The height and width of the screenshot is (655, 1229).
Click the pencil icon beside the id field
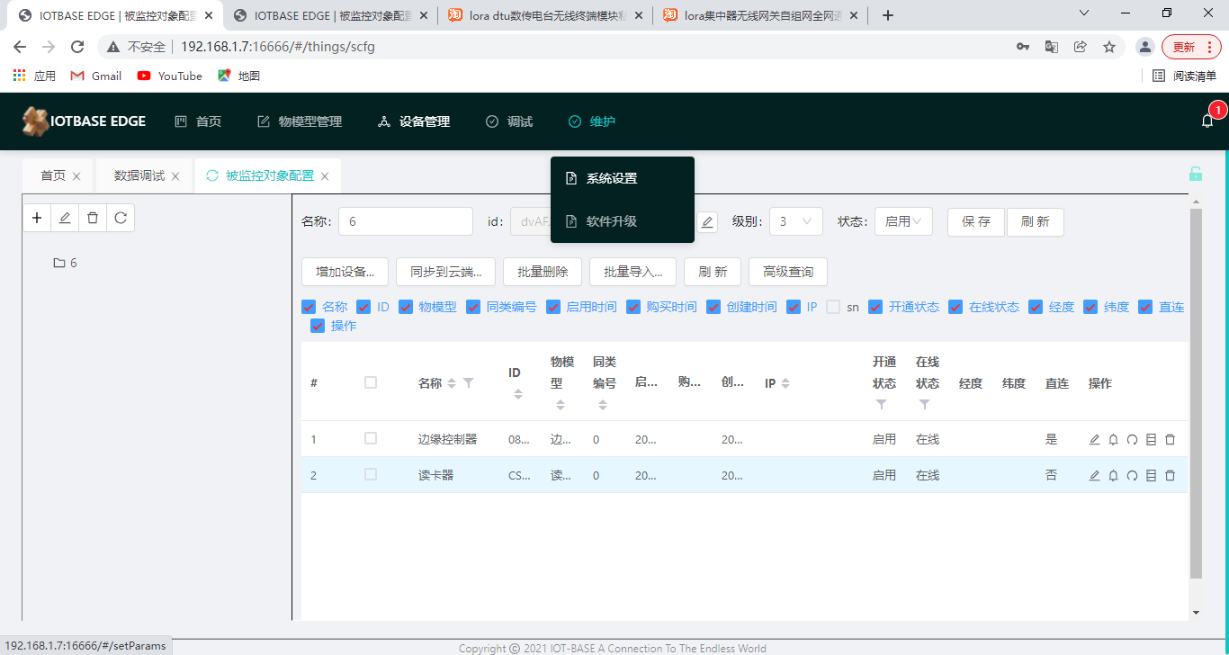point(707,222)
